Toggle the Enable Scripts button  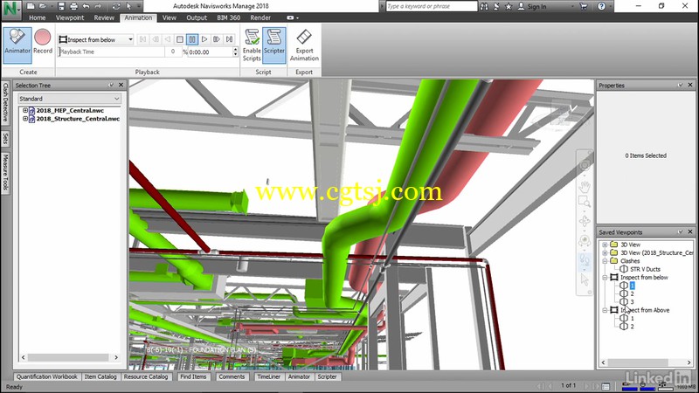[x=252, y=45]
